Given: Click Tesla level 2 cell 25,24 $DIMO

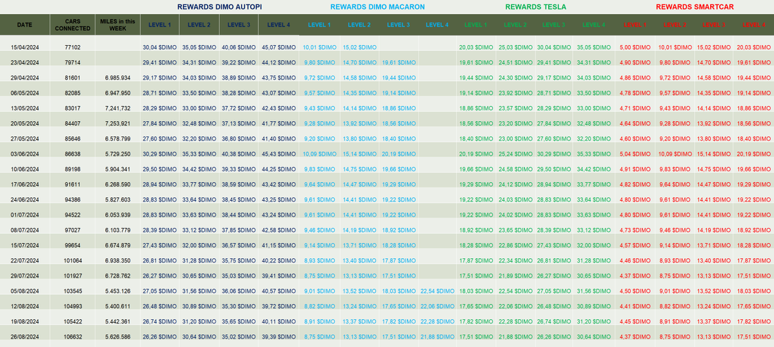Looking at the screenshot, I should click(x=515, y=155).
